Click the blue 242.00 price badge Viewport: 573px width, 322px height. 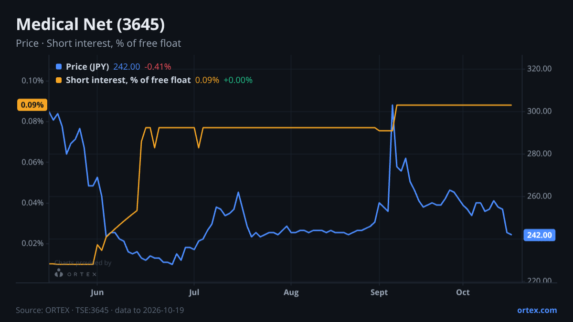540,235
